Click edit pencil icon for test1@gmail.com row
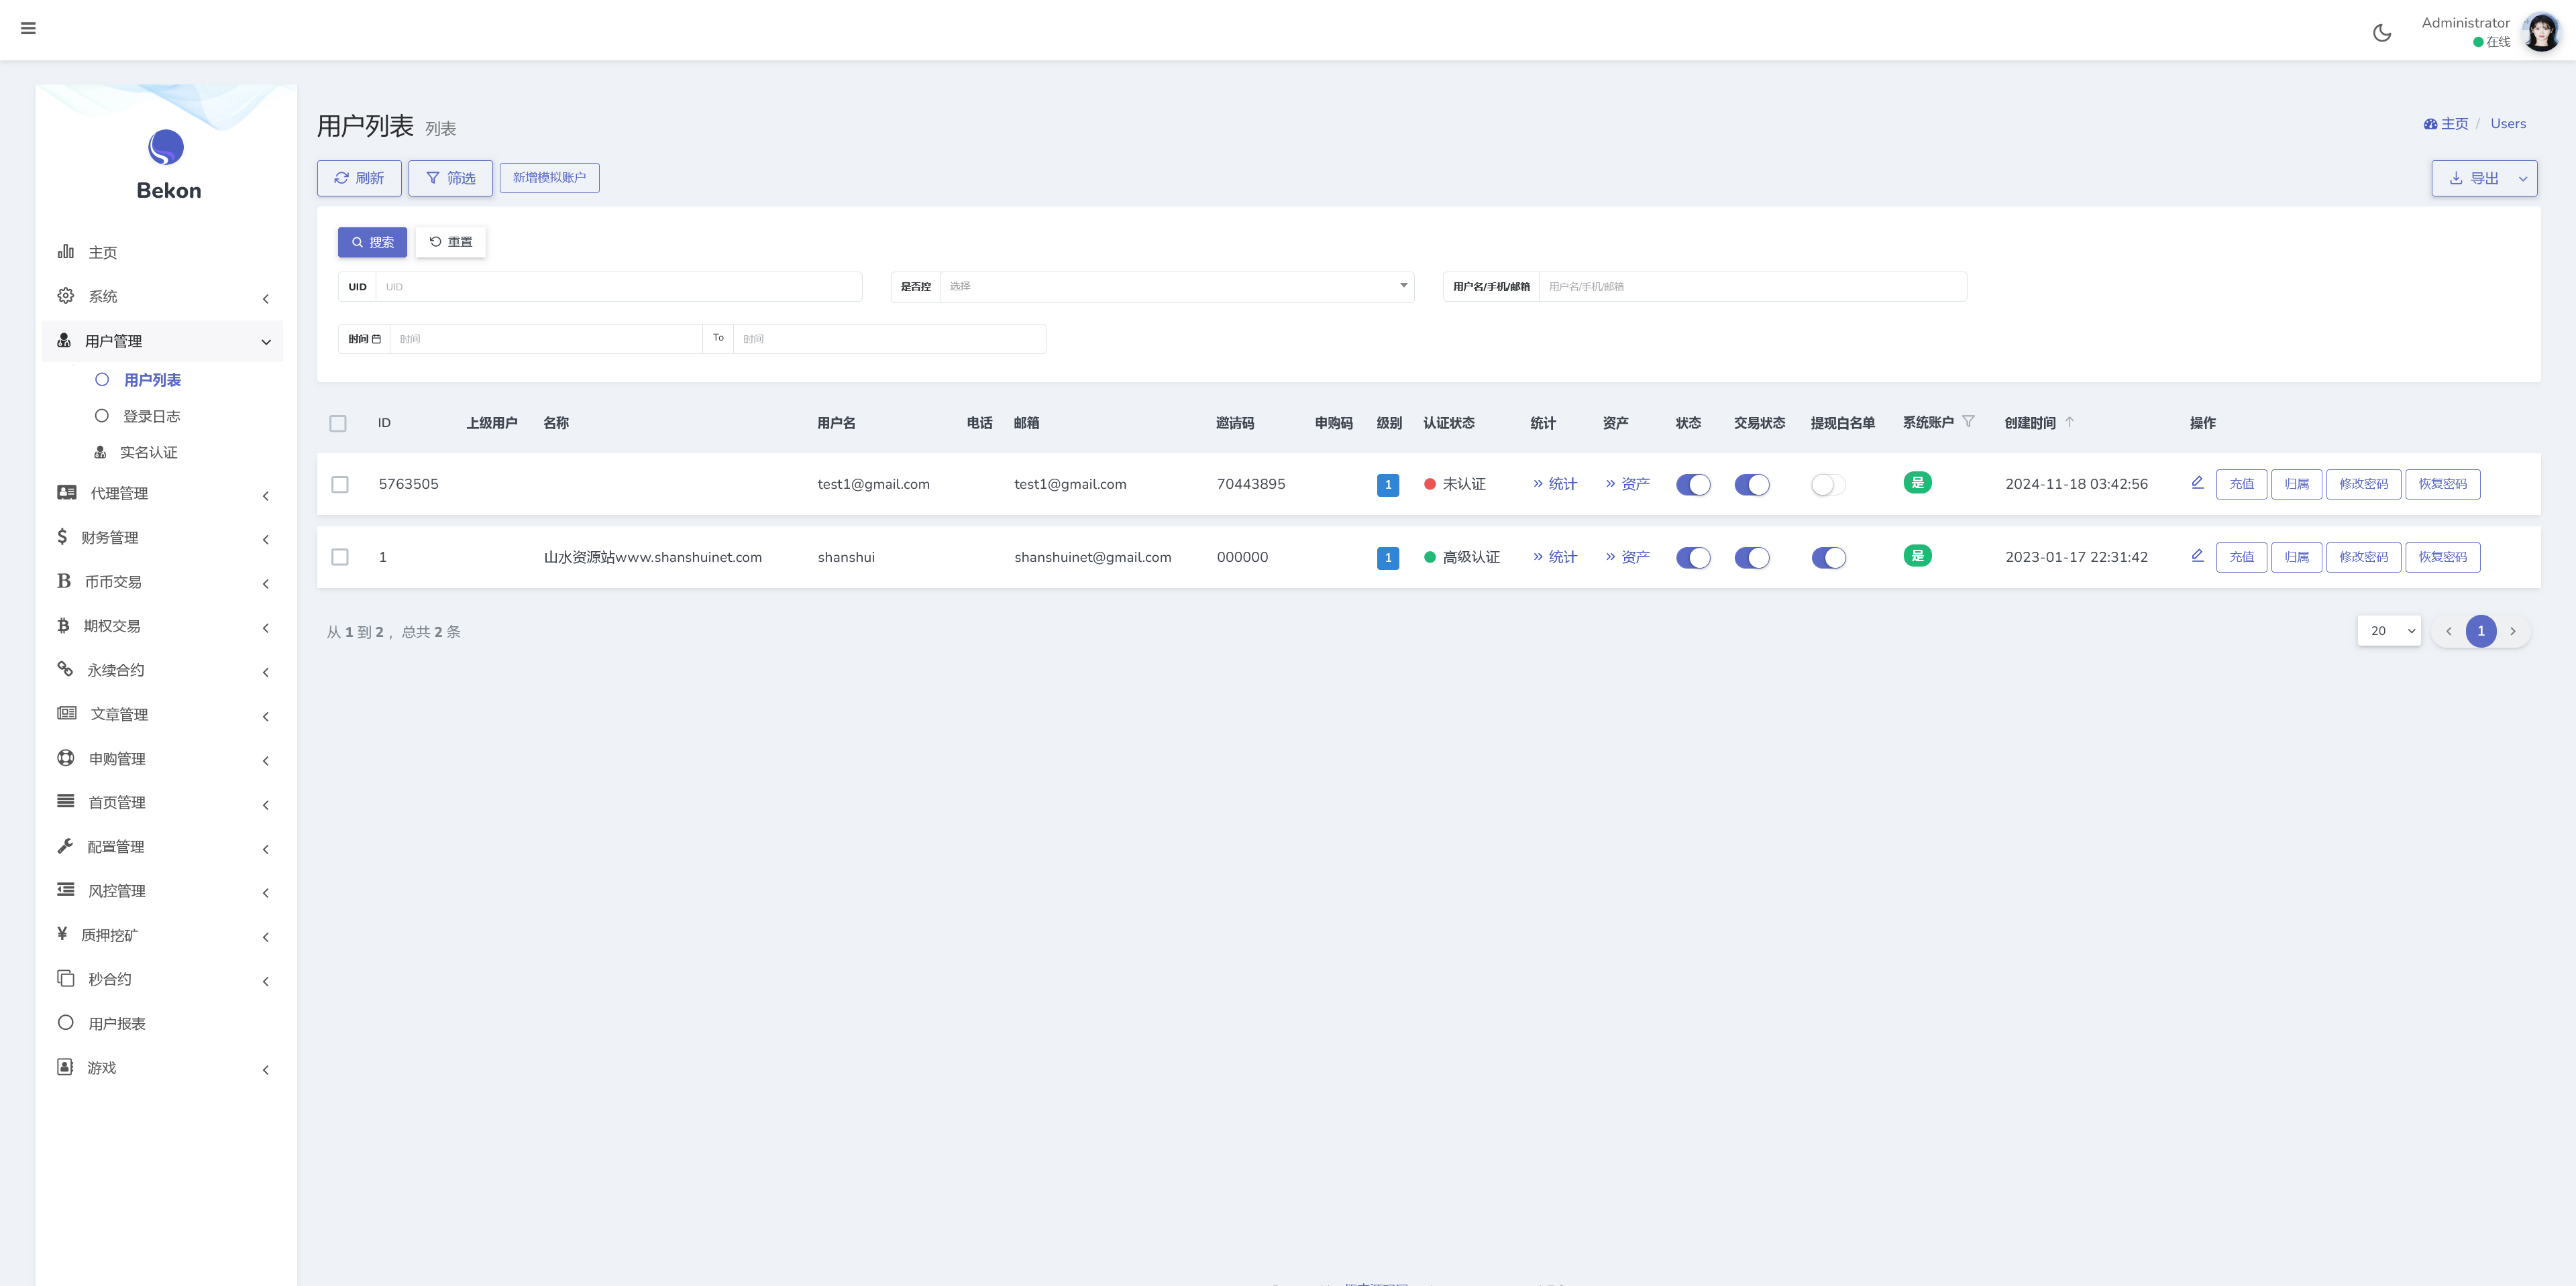The image size is (2576, 1286). click(x=2197, y=483)
